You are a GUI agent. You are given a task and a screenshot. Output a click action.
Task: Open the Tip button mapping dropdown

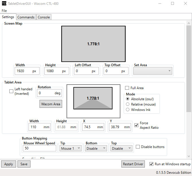70,148
